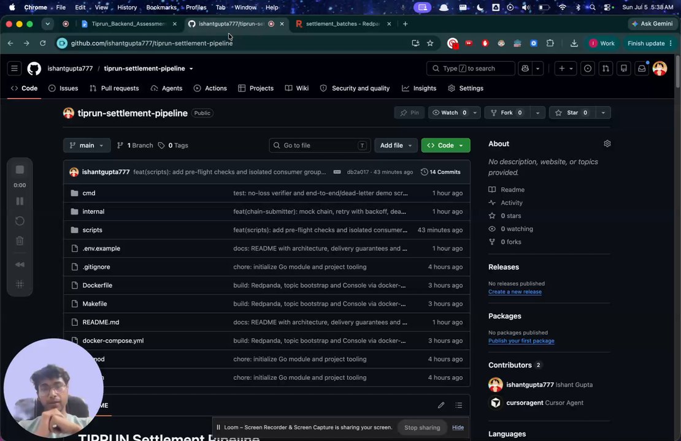Expand the Fork options dropdown arrow
Screen dimensions: 681x441
point(537,113)
